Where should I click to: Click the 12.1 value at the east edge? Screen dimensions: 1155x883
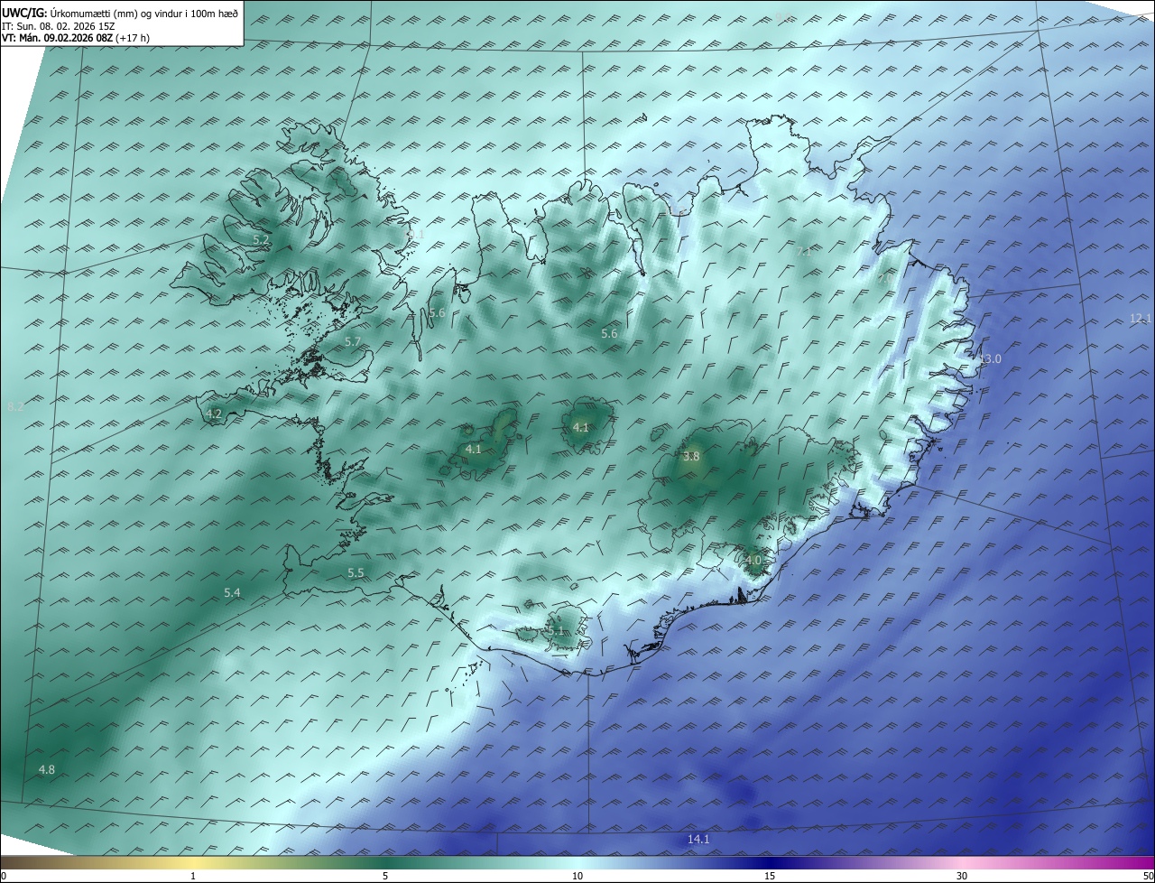pos(1141,319)
